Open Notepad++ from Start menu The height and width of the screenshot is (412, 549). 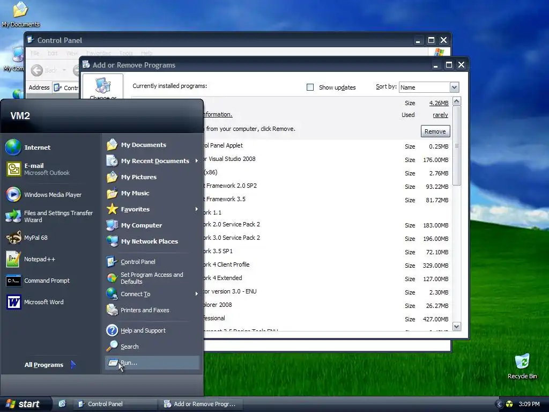tap(31, 259)
